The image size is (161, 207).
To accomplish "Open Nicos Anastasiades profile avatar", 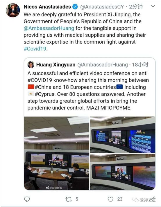I will pos(13,10).
